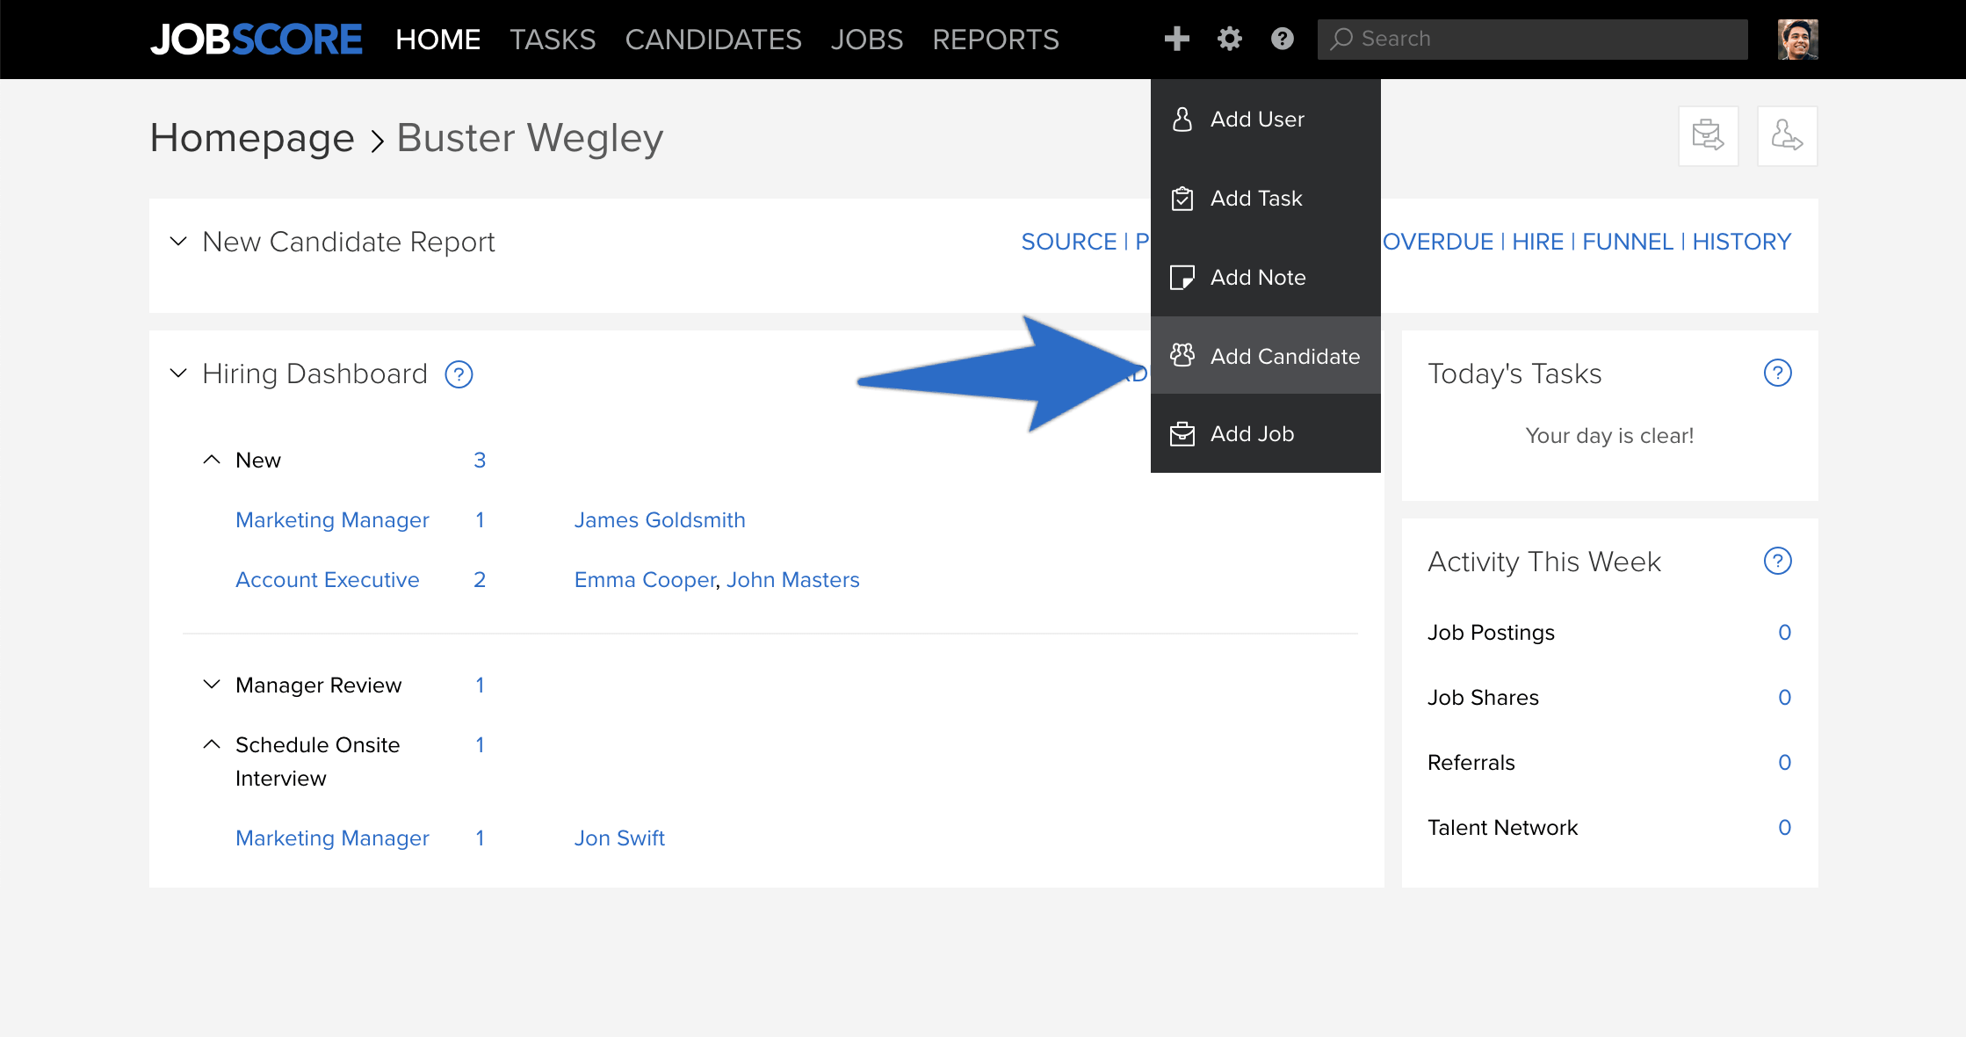This screenshot has width=1966, height=1037.
Task: Click inside the Search field
Action: pyautogui.click(x=1532, y=40)
